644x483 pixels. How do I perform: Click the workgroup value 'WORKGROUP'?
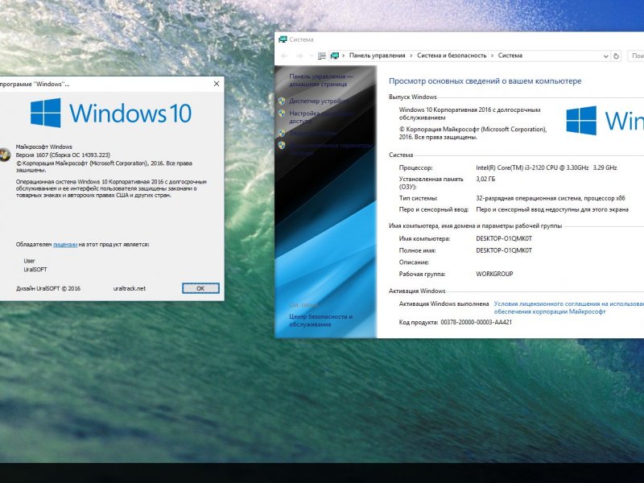tap(494, 274)
